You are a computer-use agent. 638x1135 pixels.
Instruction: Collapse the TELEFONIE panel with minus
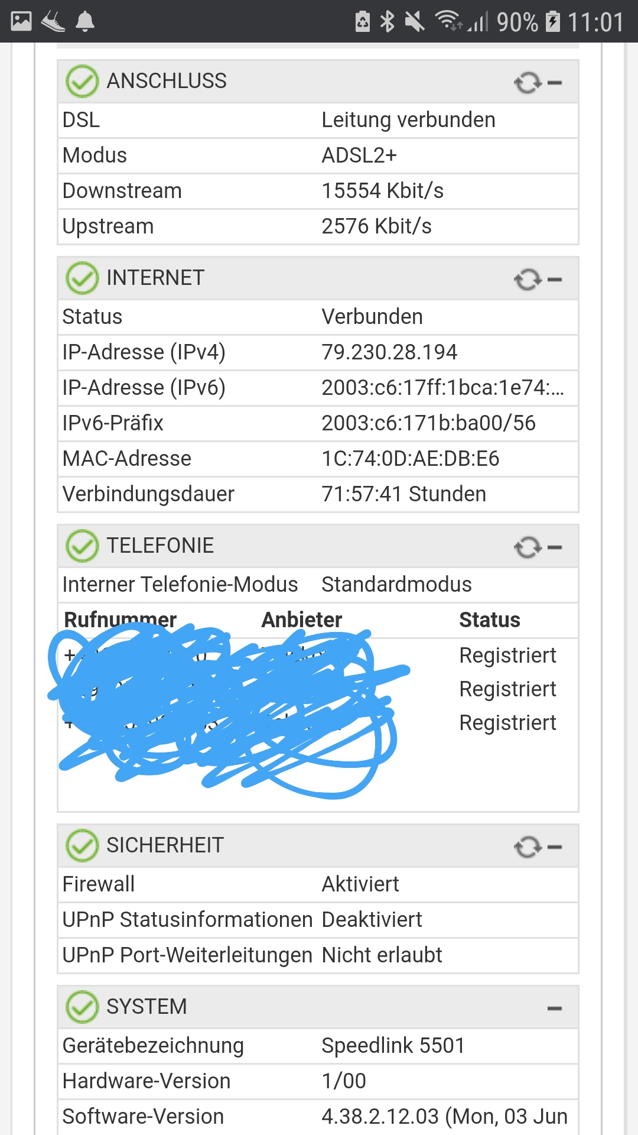[x=555, y=547]
